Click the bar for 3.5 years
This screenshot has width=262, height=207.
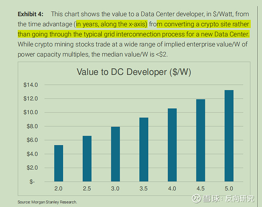pyautogui.click(x=144, y=149)
